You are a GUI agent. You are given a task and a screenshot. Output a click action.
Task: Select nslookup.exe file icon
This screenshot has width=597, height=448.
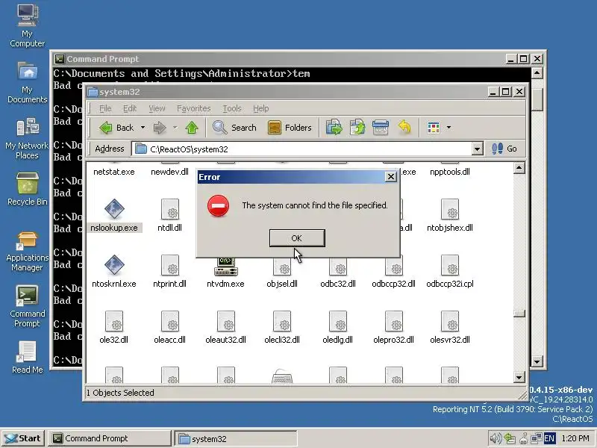[114, 209]
